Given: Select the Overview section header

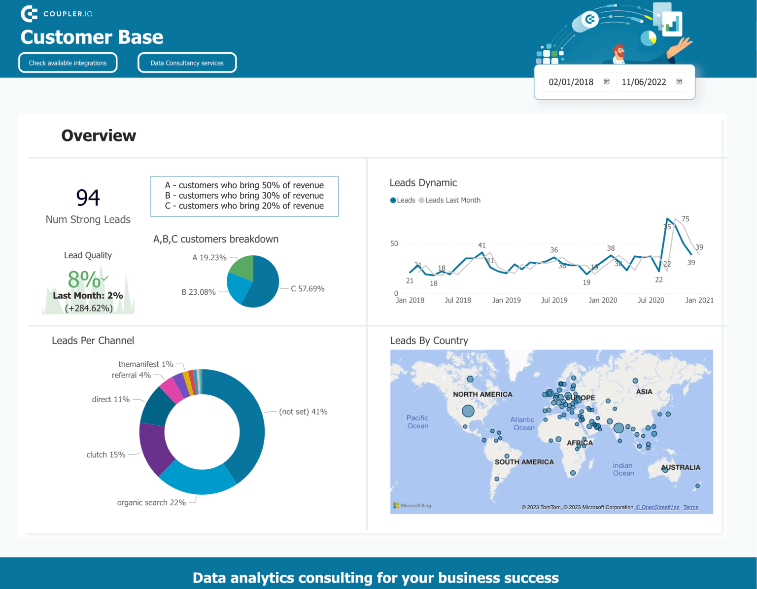Looking at the screenshot, I should pos(98,136).
